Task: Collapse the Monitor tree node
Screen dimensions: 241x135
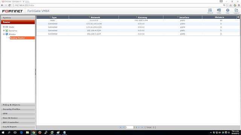Action: click(4, 34)
